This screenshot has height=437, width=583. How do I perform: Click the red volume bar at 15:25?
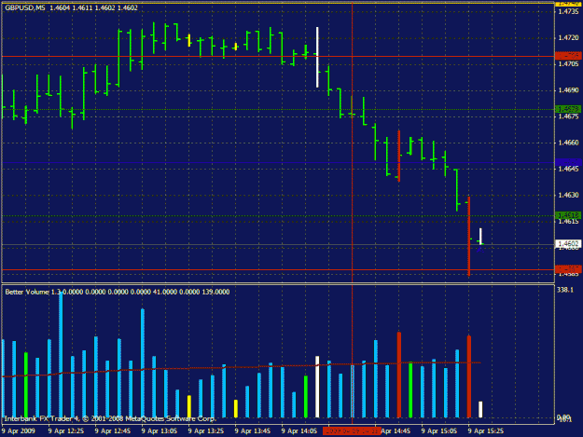click(x=469, y=376)
